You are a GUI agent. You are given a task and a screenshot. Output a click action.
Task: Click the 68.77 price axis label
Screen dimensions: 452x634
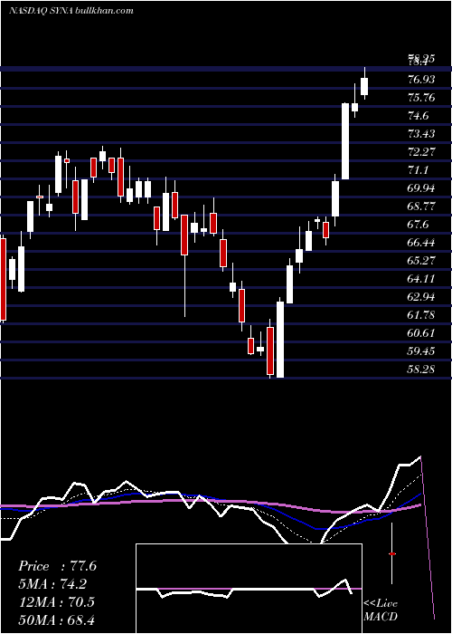pos(421,207)
